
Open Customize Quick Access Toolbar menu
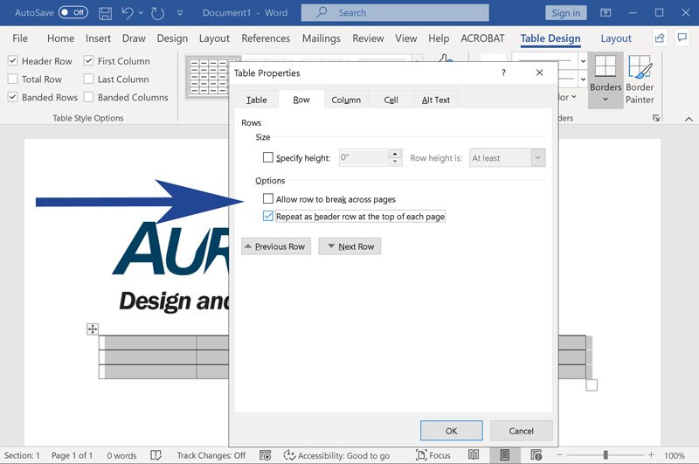(180, 13)
